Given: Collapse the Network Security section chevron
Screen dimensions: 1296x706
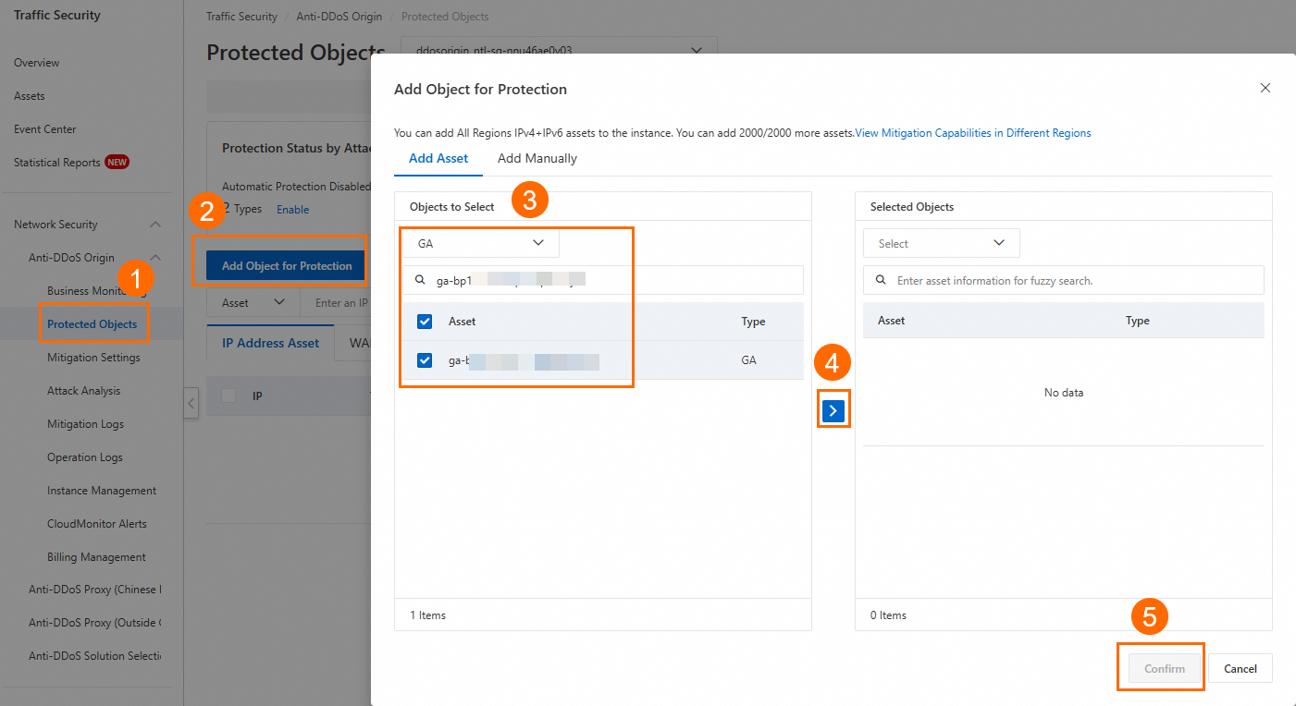Looking at the screenshot, I should point(155,225).
